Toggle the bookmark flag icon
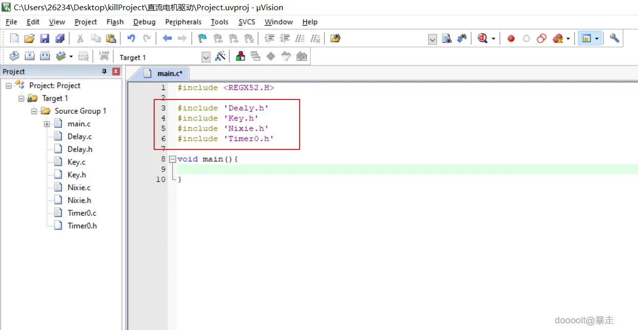The width and height of the screenshot is (638, 330). point(203,38)
